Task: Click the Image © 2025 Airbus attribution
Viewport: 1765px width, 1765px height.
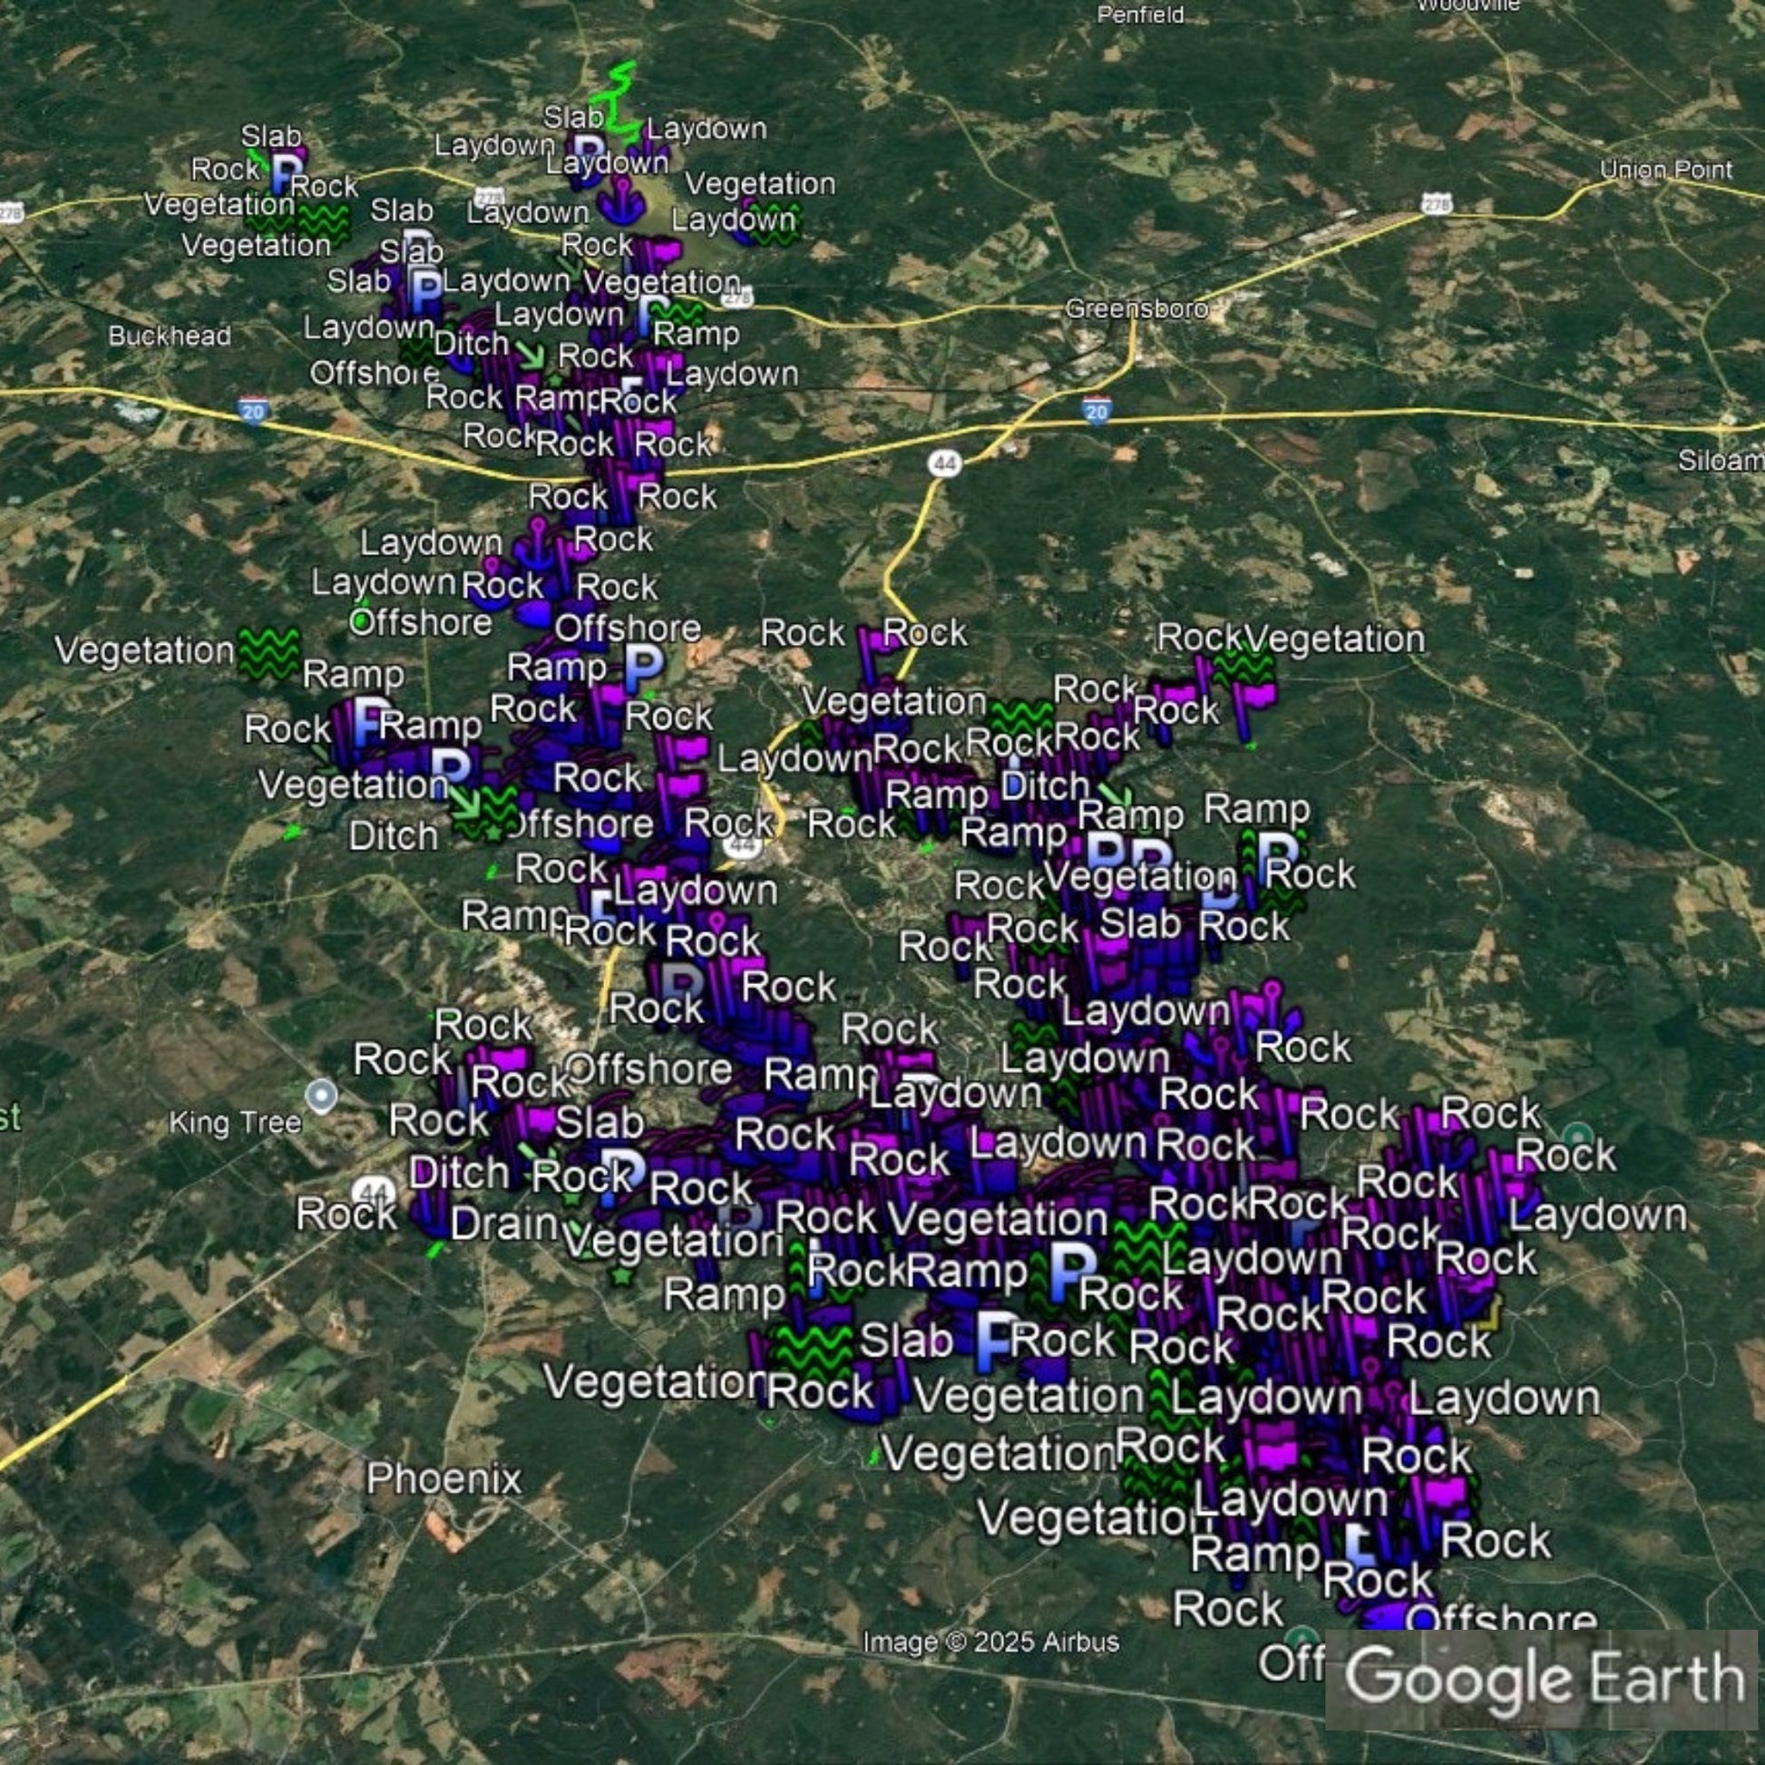Action: click(x=990, y=1642)
